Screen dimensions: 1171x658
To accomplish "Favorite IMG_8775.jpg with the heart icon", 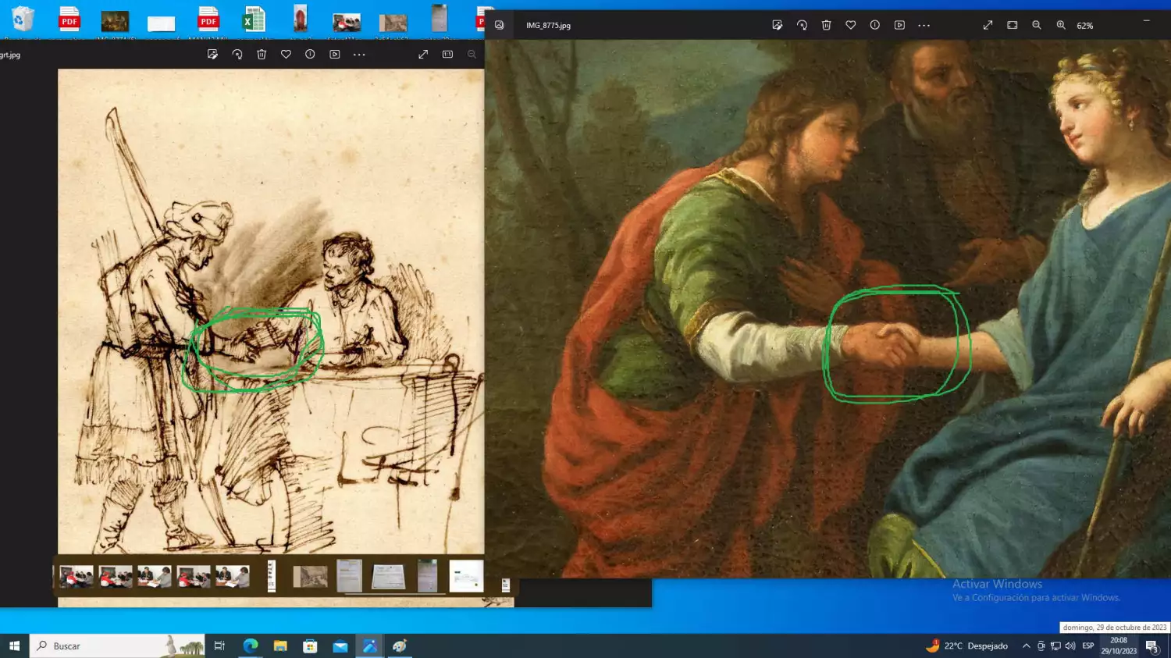I will (x=851, y=25).
